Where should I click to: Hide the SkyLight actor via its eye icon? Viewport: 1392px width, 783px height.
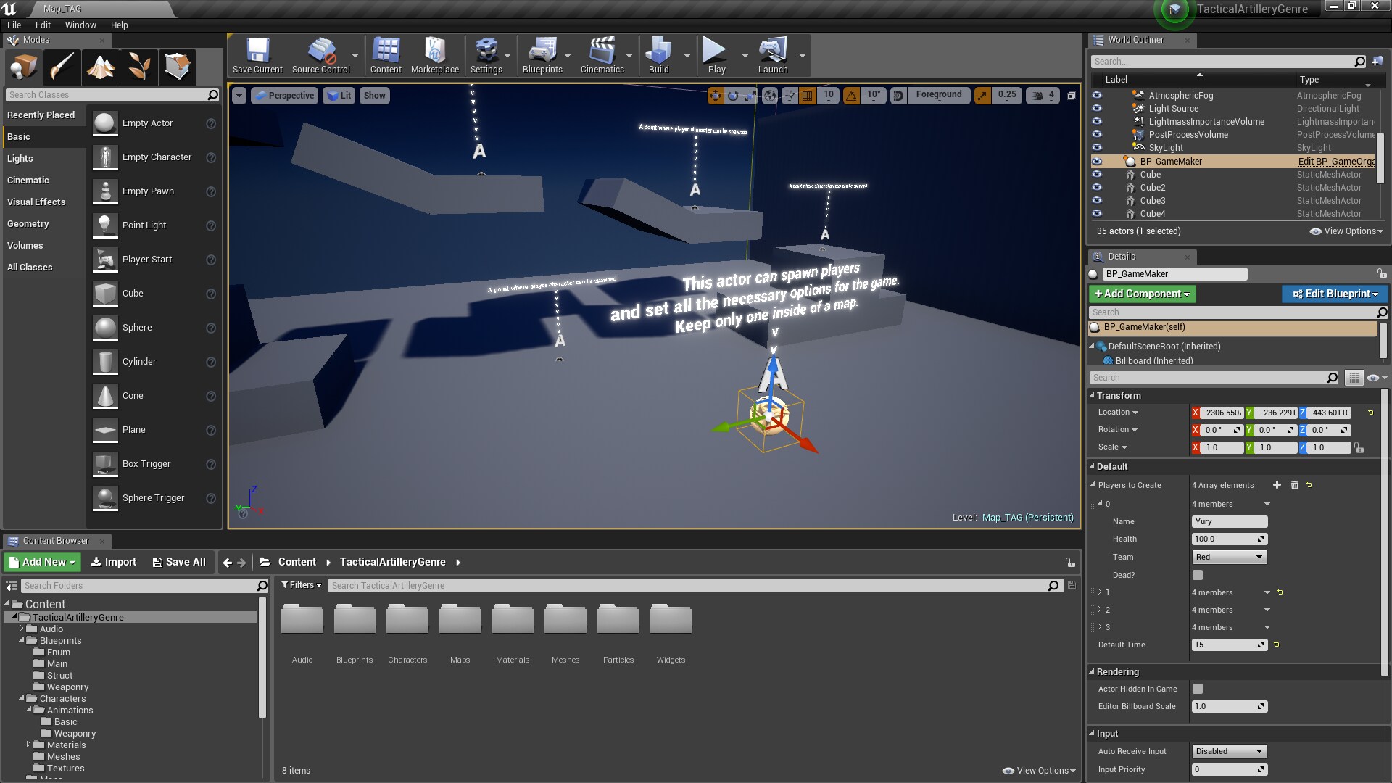1097,148
